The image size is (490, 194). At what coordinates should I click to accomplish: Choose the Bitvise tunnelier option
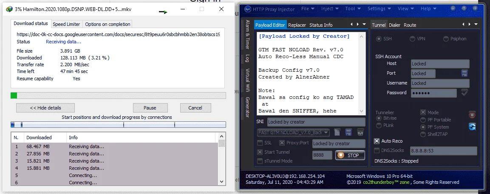[379, 118]
